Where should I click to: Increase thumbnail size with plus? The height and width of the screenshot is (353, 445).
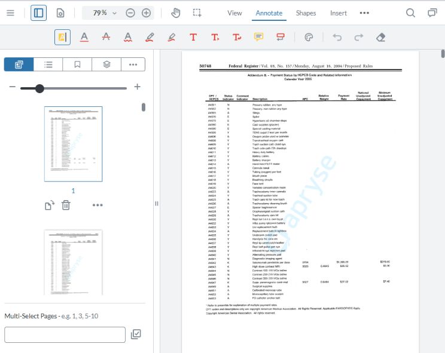[x=138, y=87]
